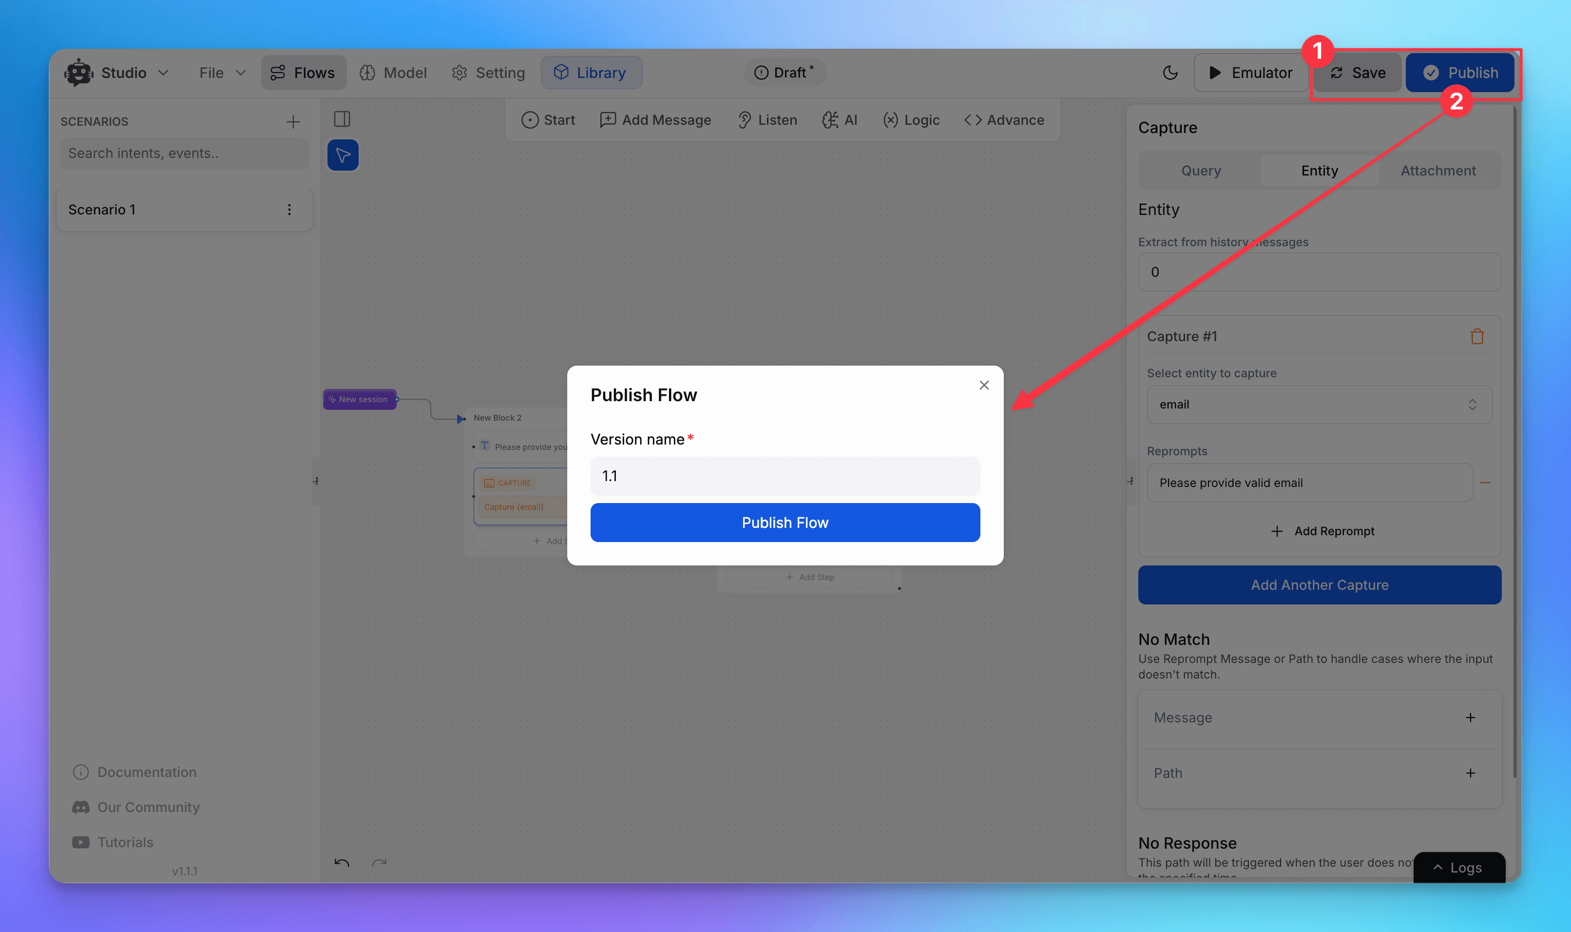Add a No Match Path with plus
The image size is (1571, 932).
(x=1470, y=773)
